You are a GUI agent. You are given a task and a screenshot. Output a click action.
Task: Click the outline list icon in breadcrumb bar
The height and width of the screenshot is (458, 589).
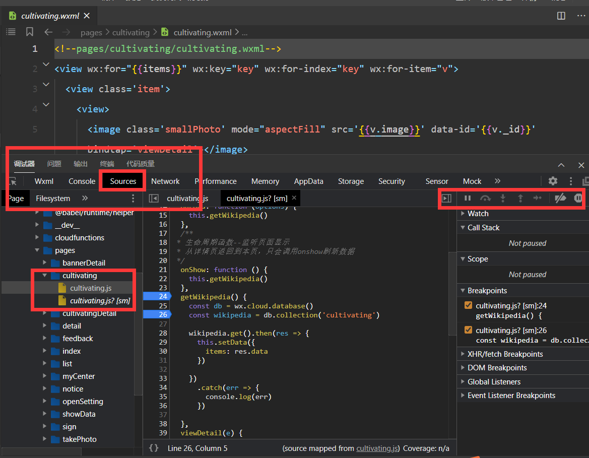[x=11, y=32]
